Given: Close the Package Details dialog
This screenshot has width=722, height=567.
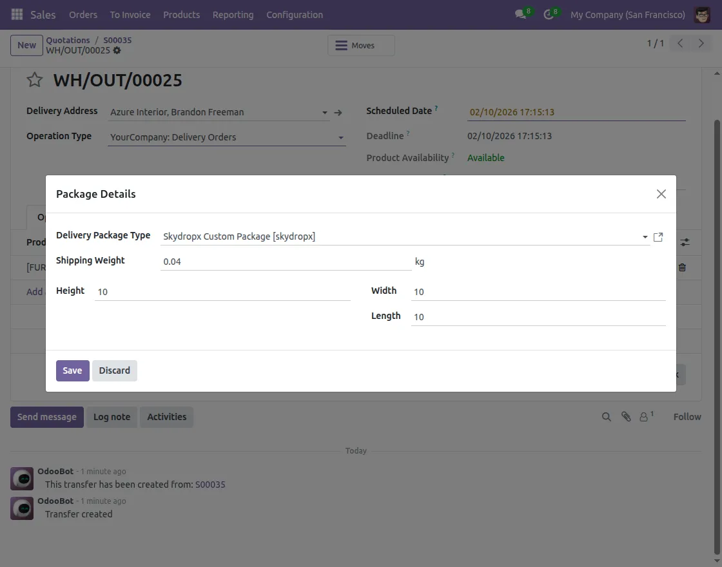Looking at the screenshot, I should click(x=661, y=194).
